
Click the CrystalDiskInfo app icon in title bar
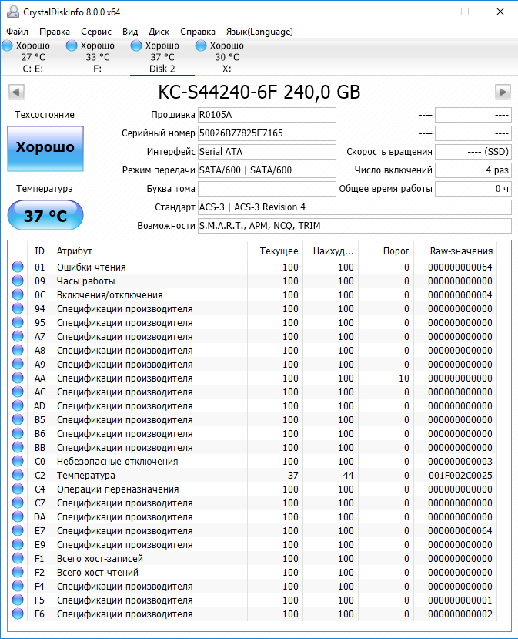coord(13,12)
